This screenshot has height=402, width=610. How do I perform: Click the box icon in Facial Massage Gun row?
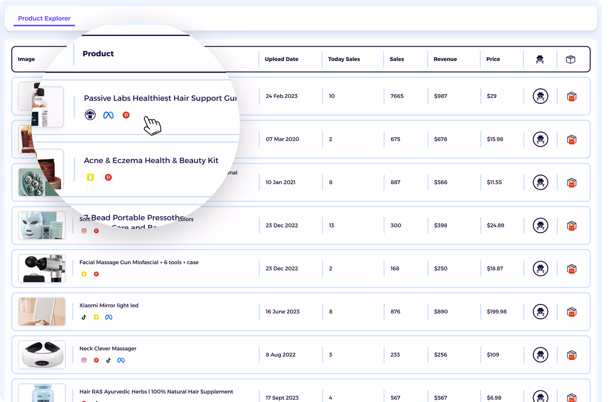(x=571, y=269)
